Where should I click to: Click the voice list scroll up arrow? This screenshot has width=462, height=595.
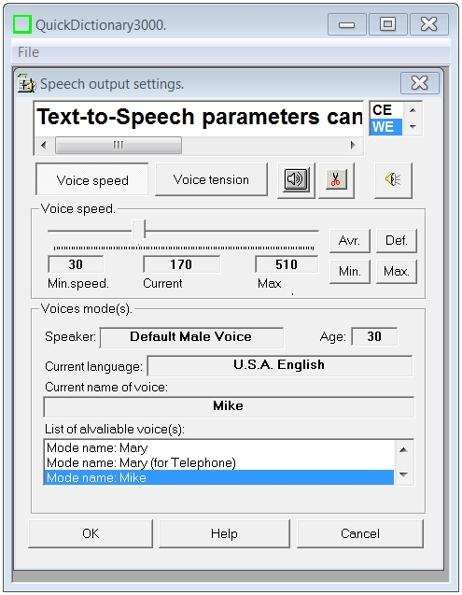(x=403, y=449)
